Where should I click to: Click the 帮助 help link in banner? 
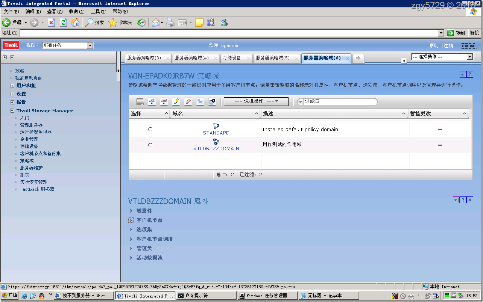[x=434, y=46]
